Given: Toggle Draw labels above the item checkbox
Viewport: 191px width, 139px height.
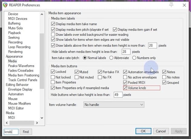Looking at the screenshot, I should (x=53, y=45).
